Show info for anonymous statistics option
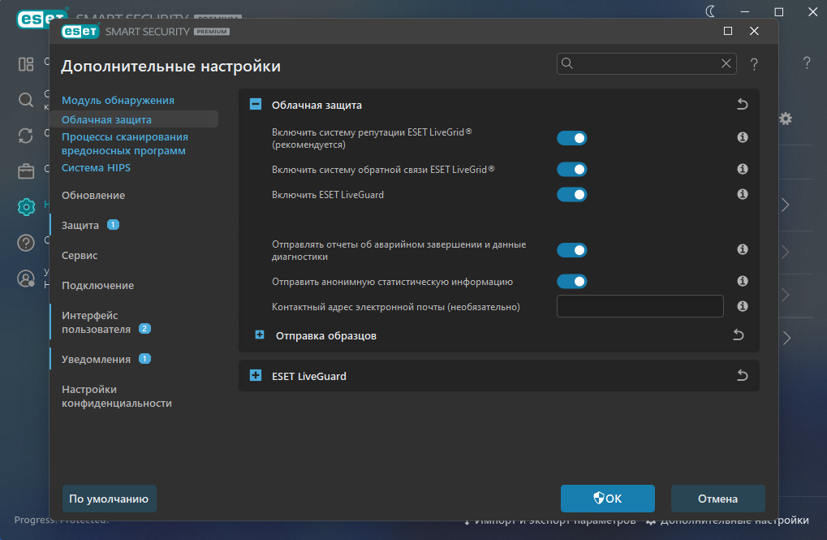The width and height of the screenshot is (827, 540). coord(743,281)
